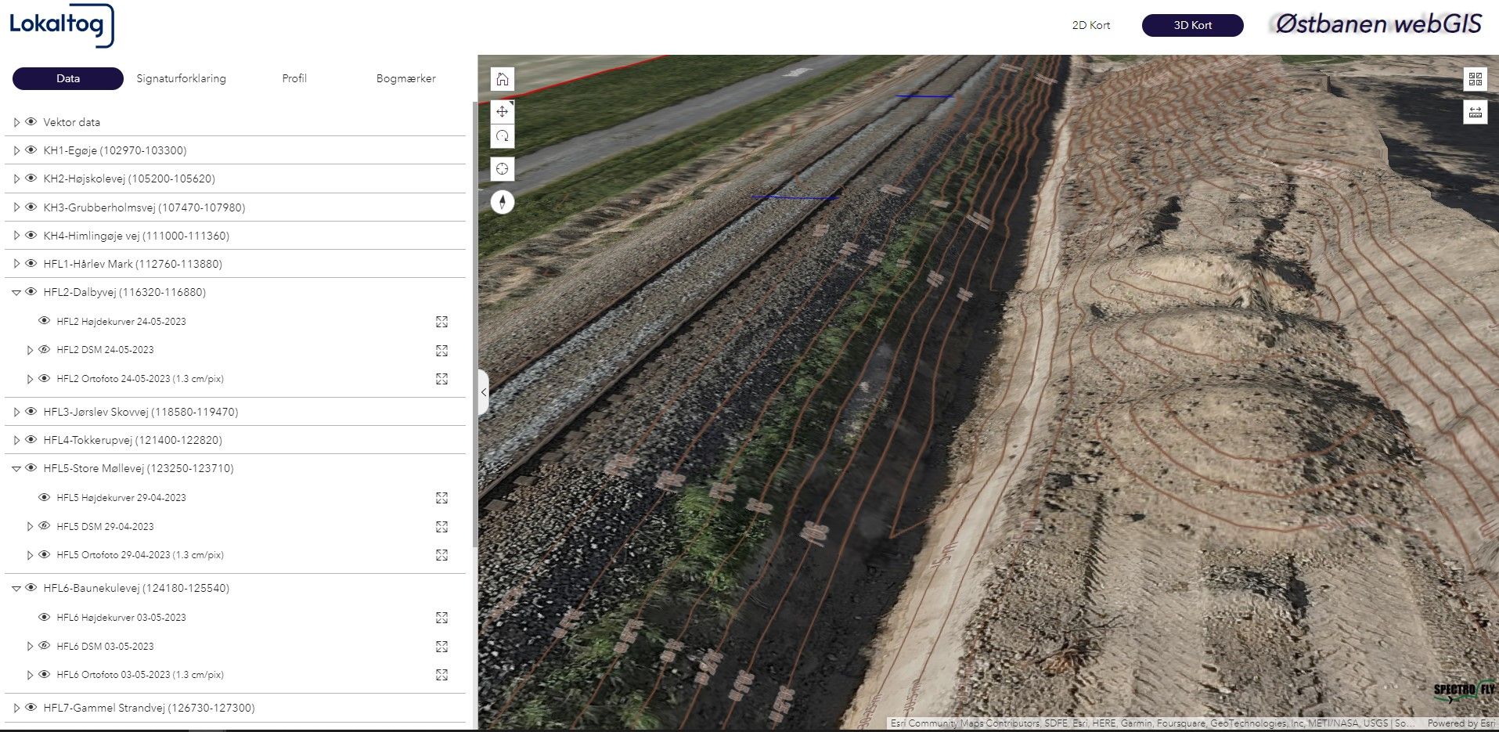Open the Profil tab
This screenshot has height=732, width=1499.
pos(294,78)
